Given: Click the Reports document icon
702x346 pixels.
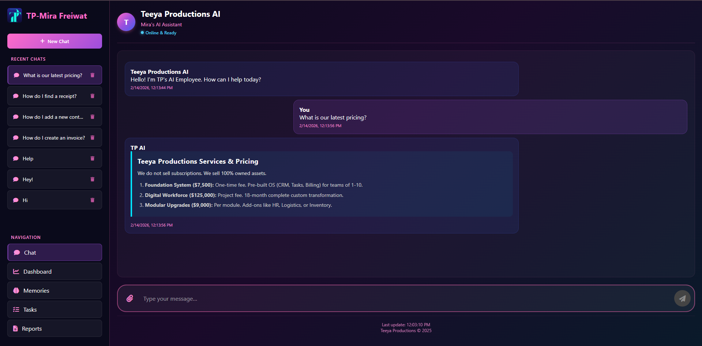Looking at the screenshot, I should tap(16, 328).
